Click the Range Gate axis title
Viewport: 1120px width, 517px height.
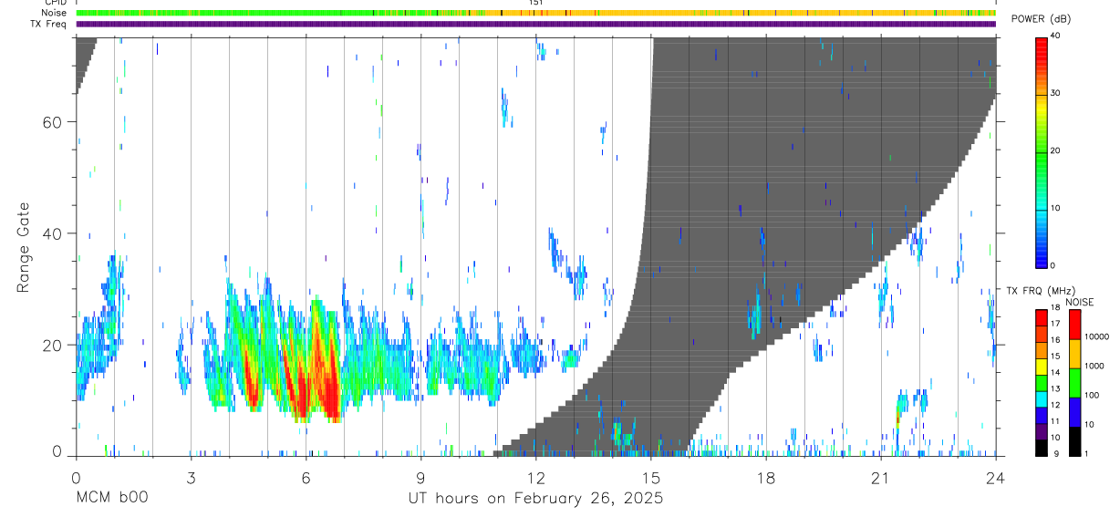click(25, 248)
